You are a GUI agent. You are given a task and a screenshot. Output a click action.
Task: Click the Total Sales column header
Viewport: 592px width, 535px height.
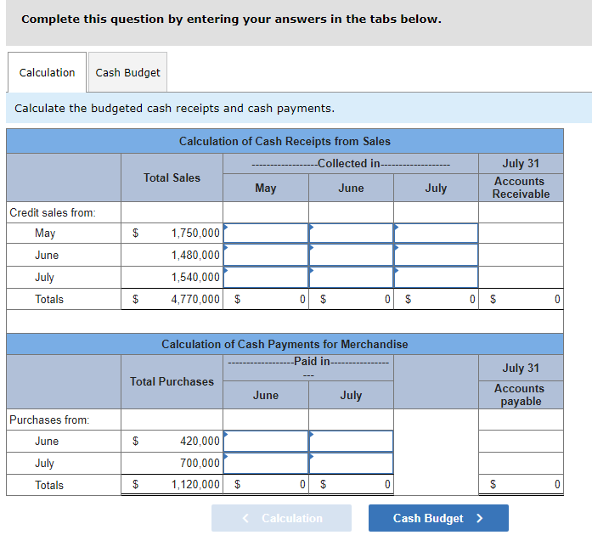[x=172, y=177]
